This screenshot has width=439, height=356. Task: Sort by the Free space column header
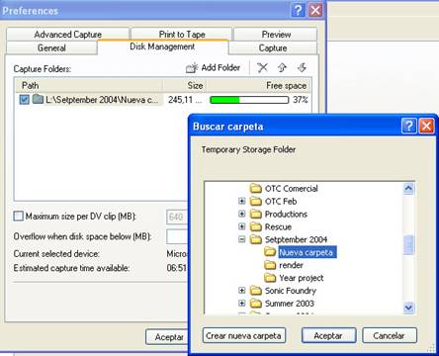258,86
